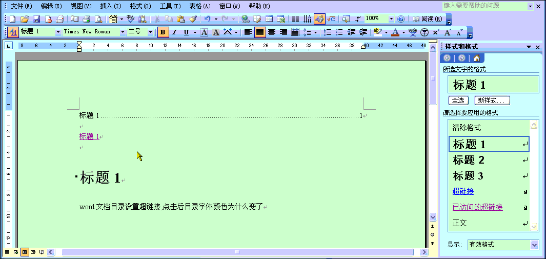Create a new blank document
Viewport: 546px width, 259px height.
click(12, 19)
